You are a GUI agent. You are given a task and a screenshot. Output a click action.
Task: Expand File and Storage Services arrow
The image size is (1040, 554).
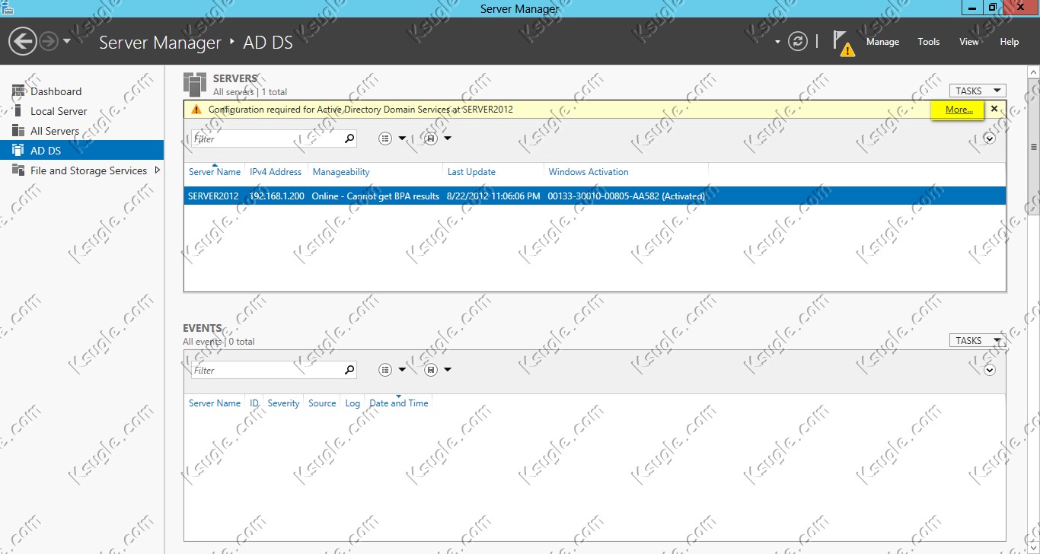click(x=157, y=170)
